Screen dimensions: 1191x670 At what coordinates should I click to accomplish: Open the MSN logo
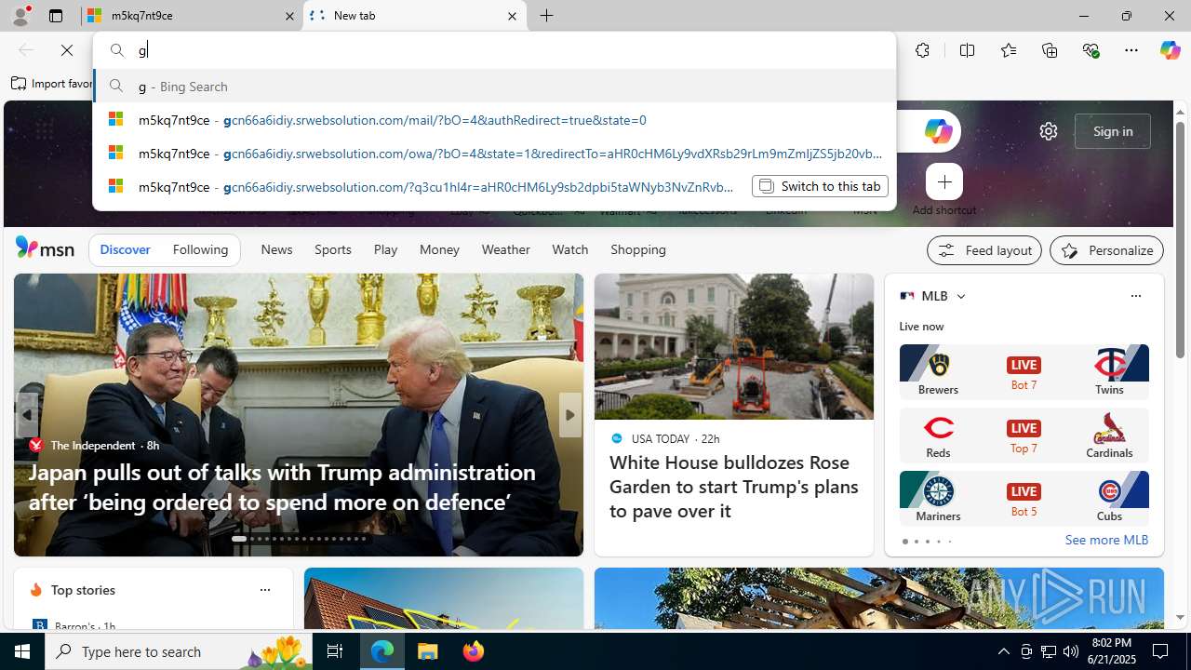click(45, 248)
